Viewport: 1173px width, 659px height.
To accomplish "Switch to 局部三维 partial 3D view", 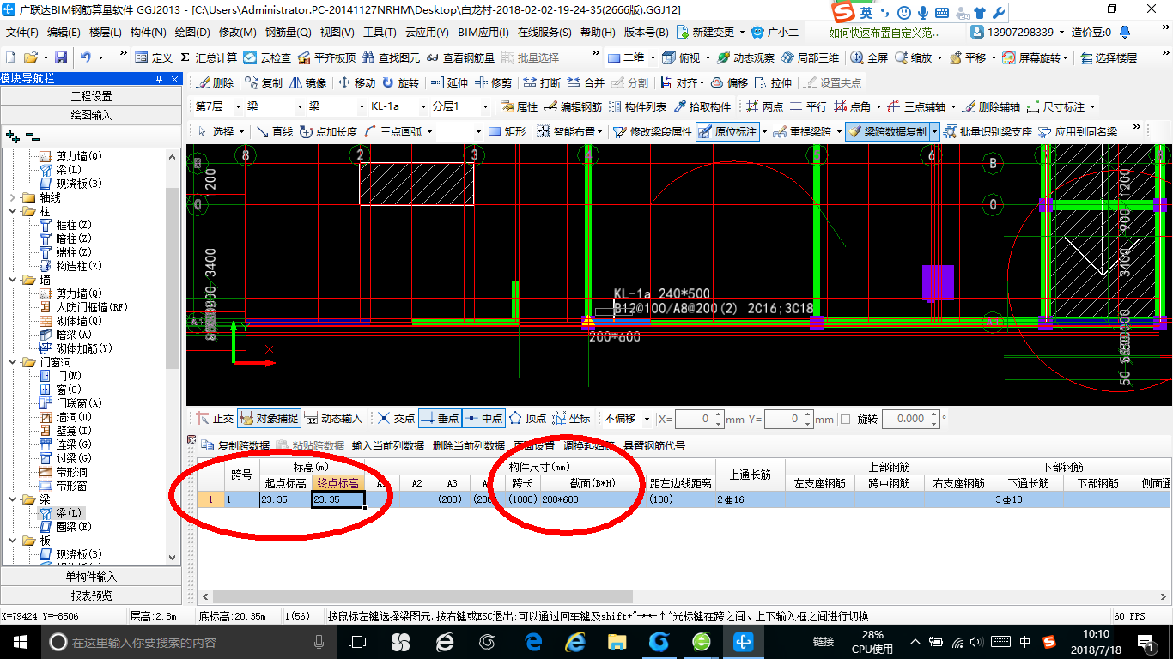I will 810,57.
